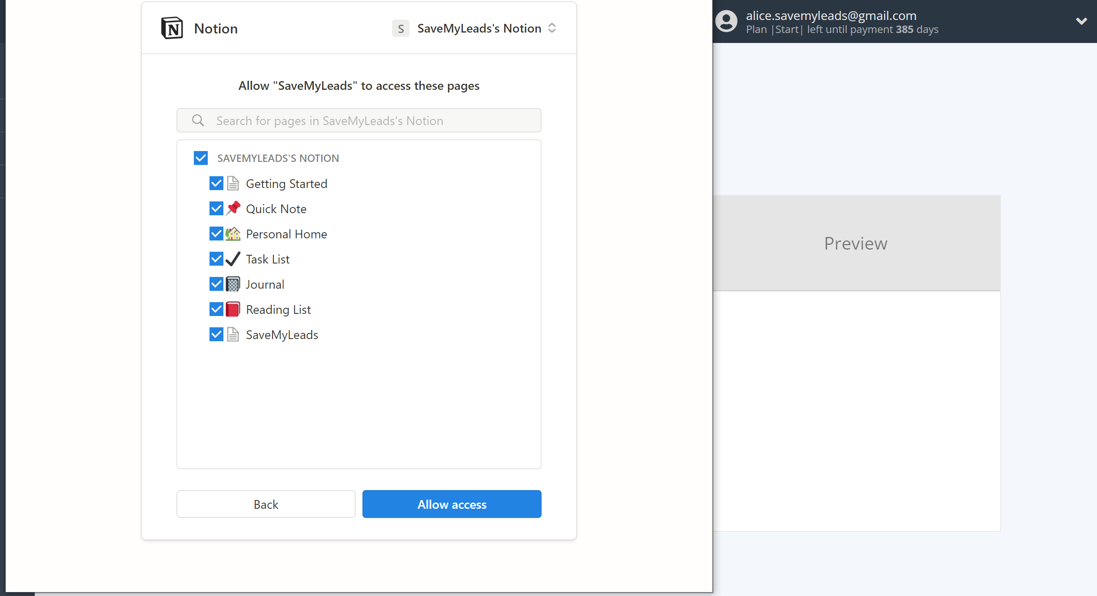Click the Journal page label

265,284
